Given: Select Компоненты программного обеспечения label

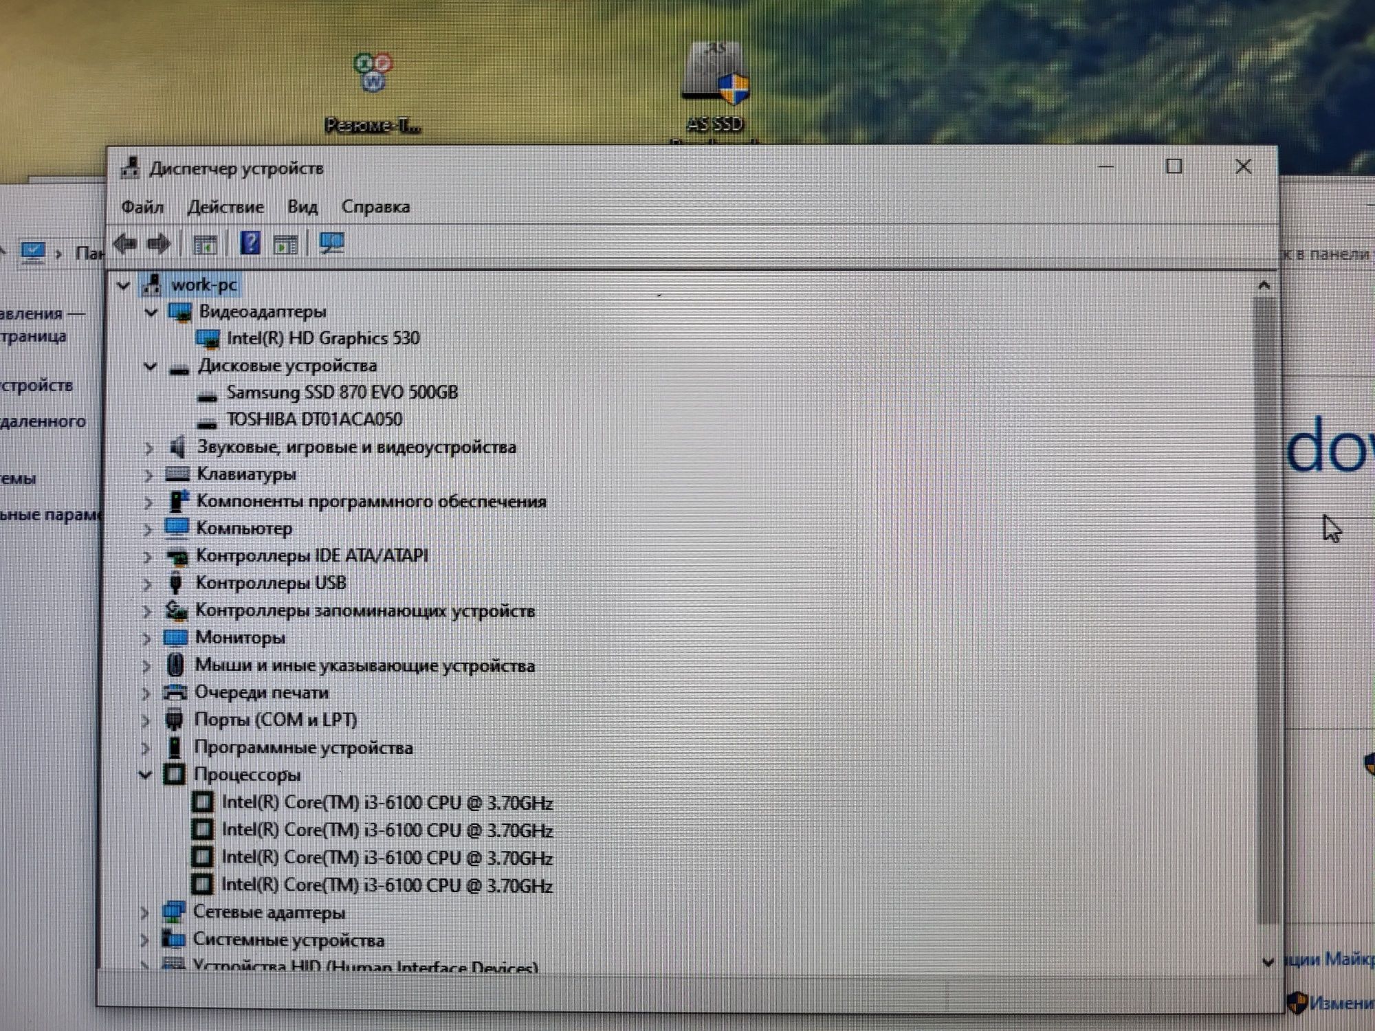Looking at the screenshot, I should pos(371,501).
